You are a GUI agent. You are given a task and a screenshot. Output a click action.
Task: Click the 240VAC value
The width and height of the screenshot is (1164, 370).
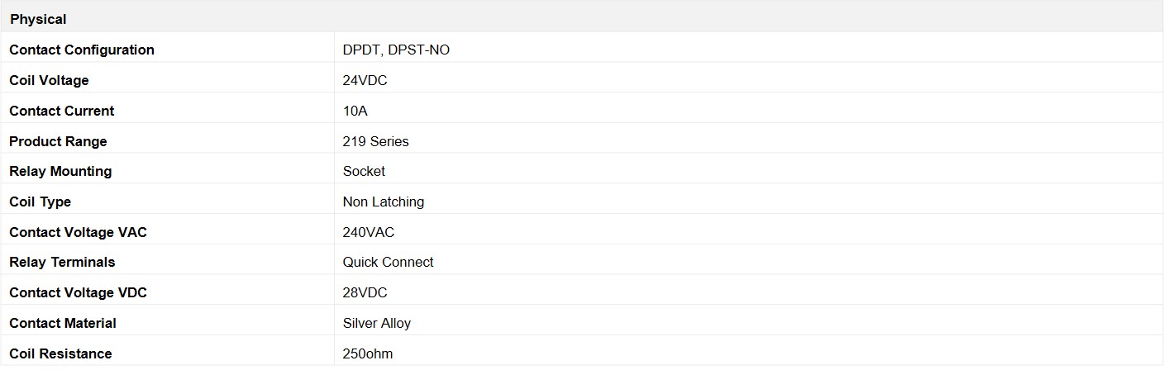pyautogui.click(x=368, y=232)
